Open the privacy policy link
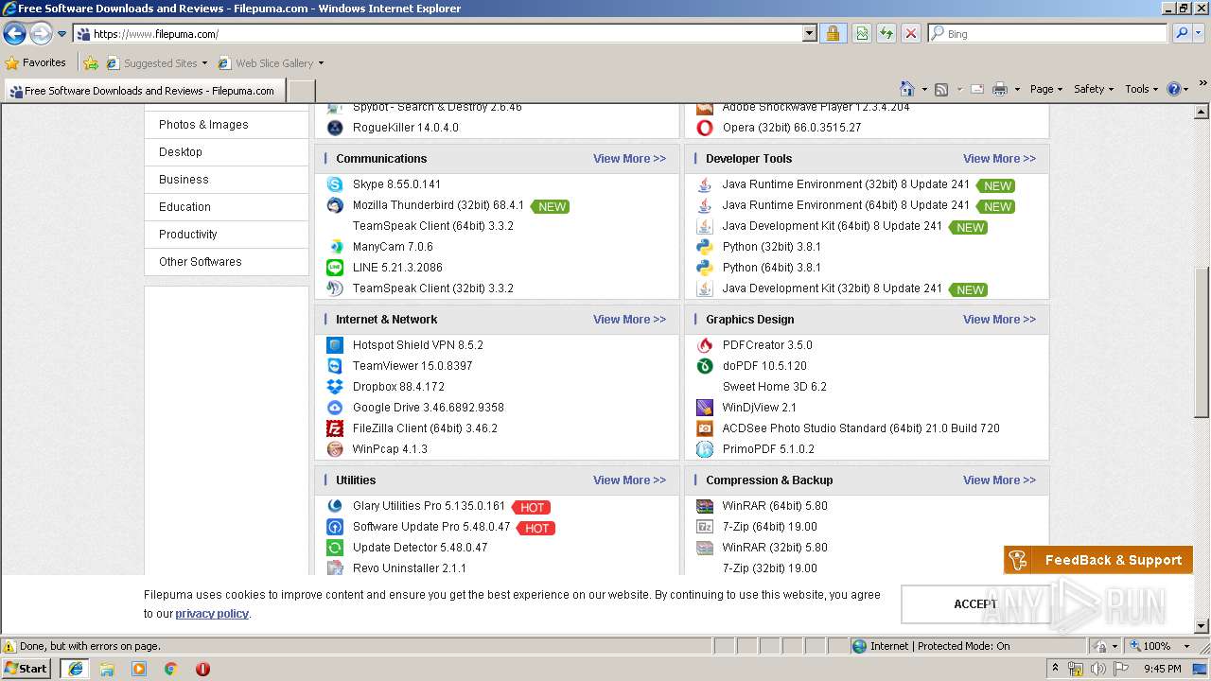 212,614
